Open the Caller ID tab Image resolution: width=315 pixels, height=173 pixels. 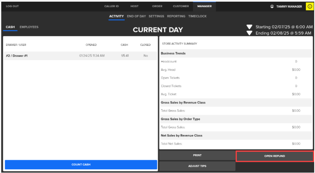click(112, 6)
